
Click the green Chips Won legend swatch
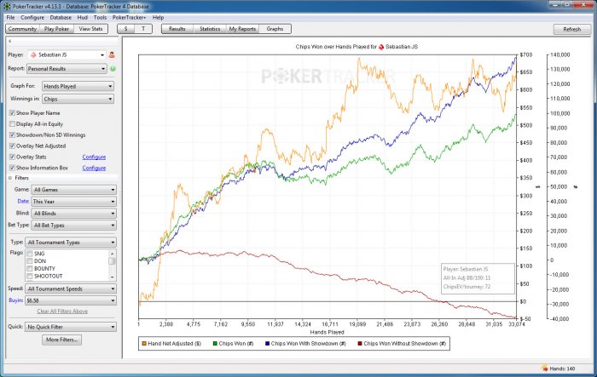coord(215,344)
